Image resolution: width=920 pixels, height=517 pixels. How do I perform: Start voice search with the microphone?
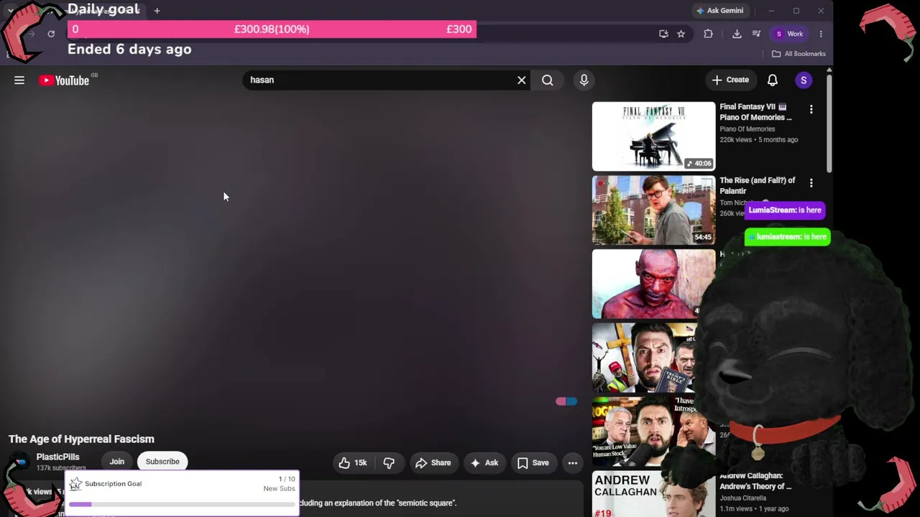[584, 80]
